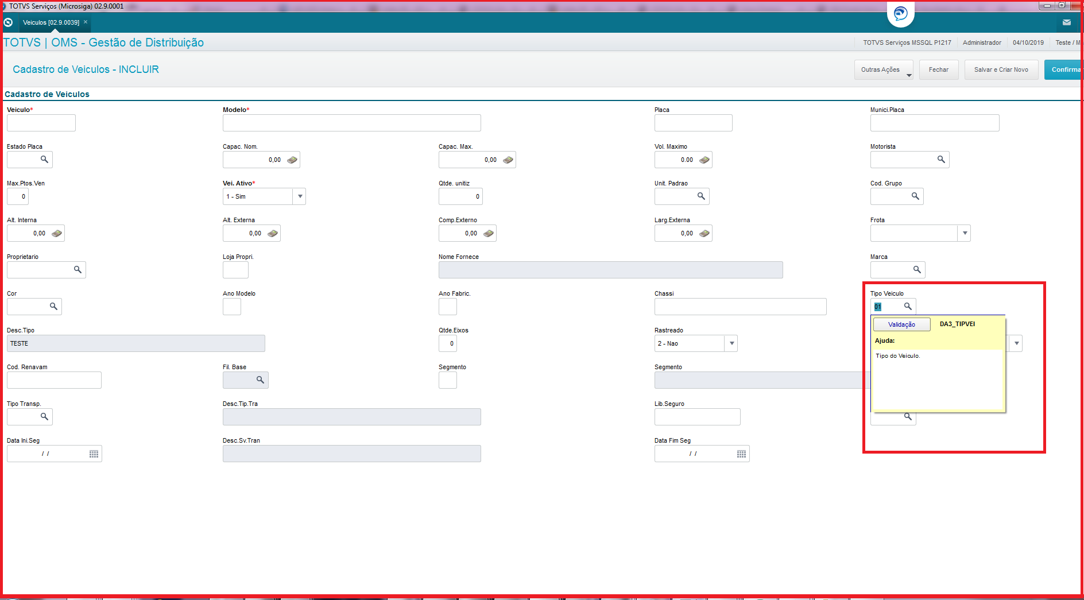Open calculator for Alt. Interna field
This screenshot has width=1084, height=600.
[x=57, y=233]
